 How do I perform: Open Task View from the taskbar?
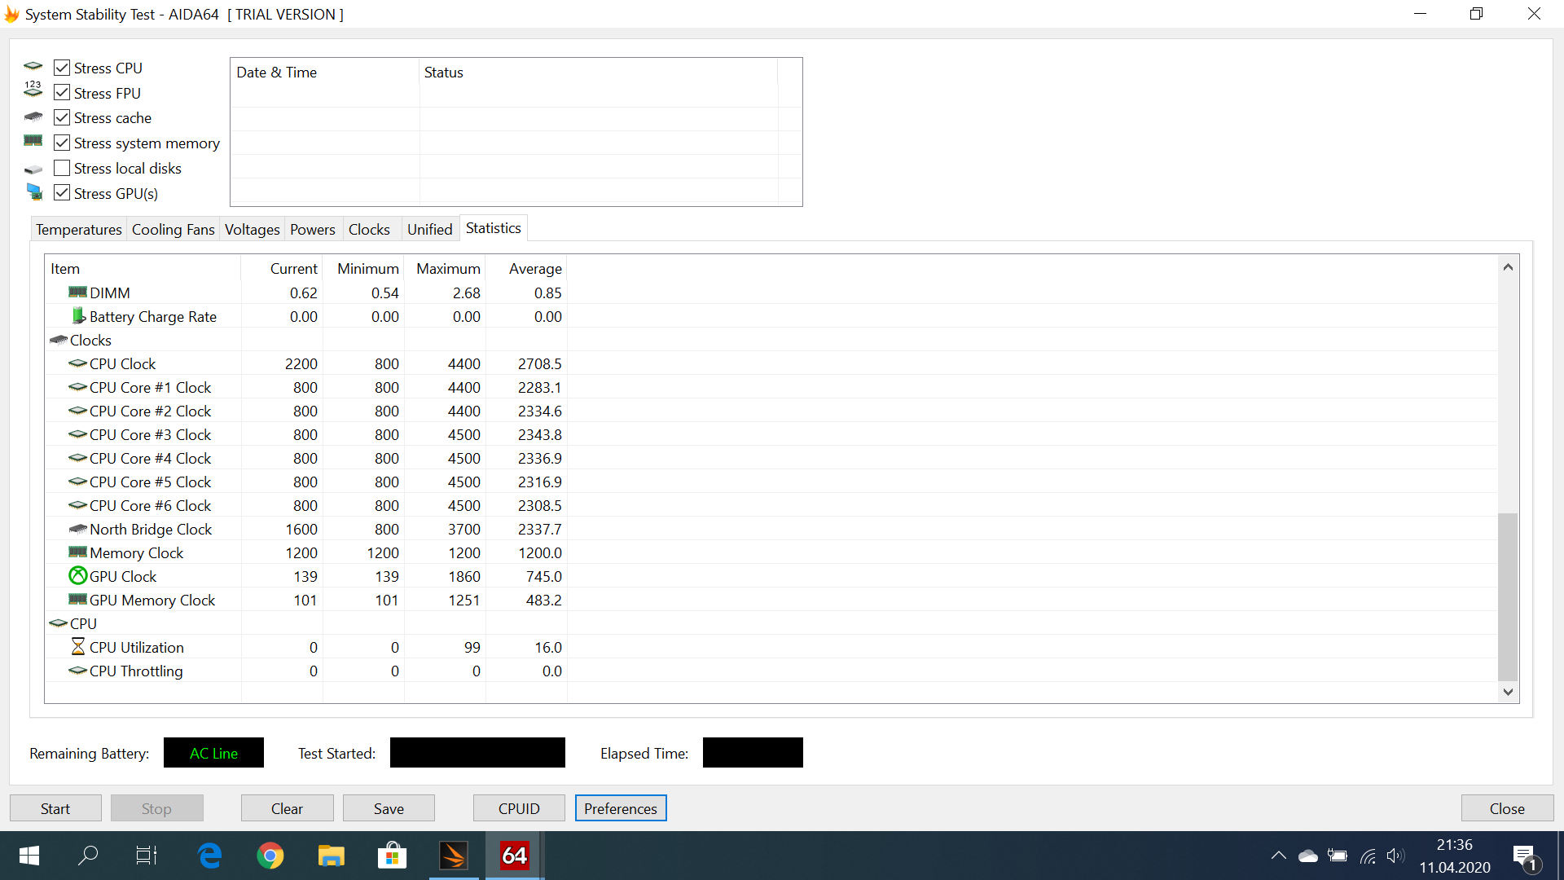[x=147, y=856]
